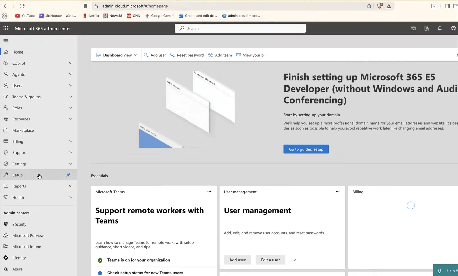The image size is (458, 276).
Task: Switch to the Reports section
Action: tap(19, 186)
